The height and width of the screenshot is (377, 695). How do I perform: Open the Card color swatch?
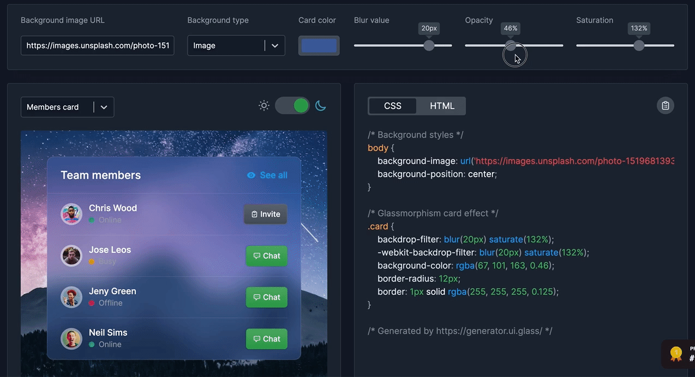click(x=319, y=46)
